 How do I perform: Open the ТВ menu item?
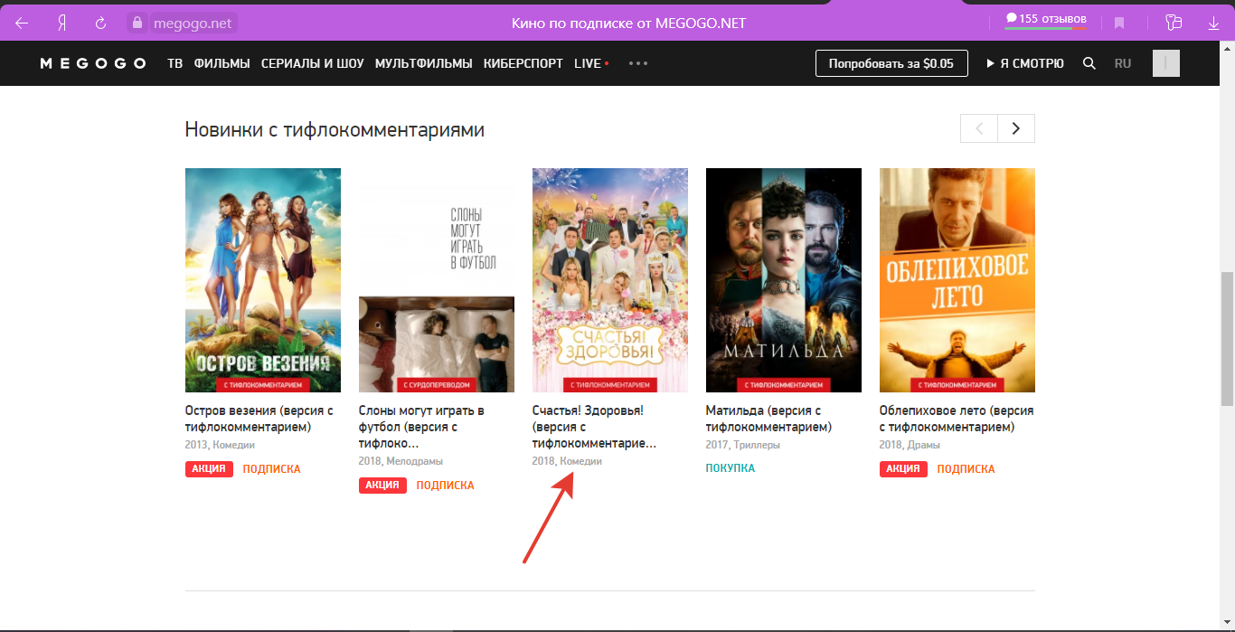pos(175,63)
